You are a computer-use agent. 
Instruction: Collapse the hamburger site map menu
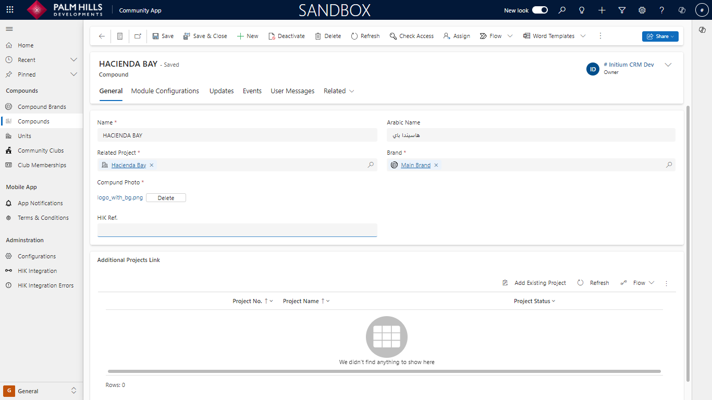click(x=9, y=29)
